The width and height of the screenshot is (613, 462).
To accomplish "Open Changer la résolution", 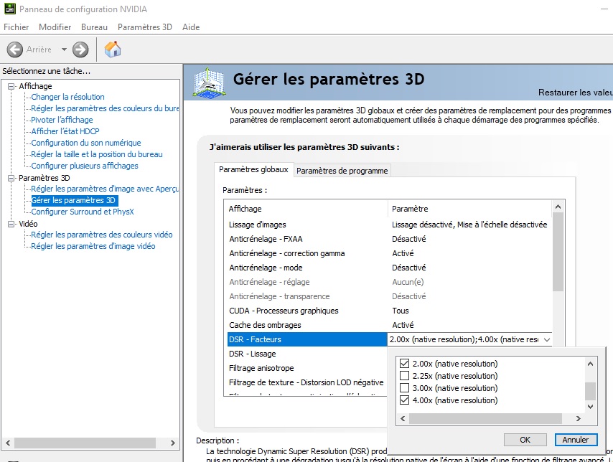I will pos(67,97).
